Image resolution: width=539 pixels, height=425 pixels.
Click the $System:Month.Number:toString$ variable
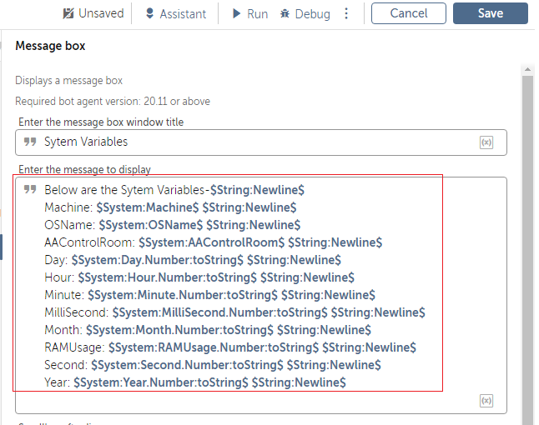[x=179, y=330]
